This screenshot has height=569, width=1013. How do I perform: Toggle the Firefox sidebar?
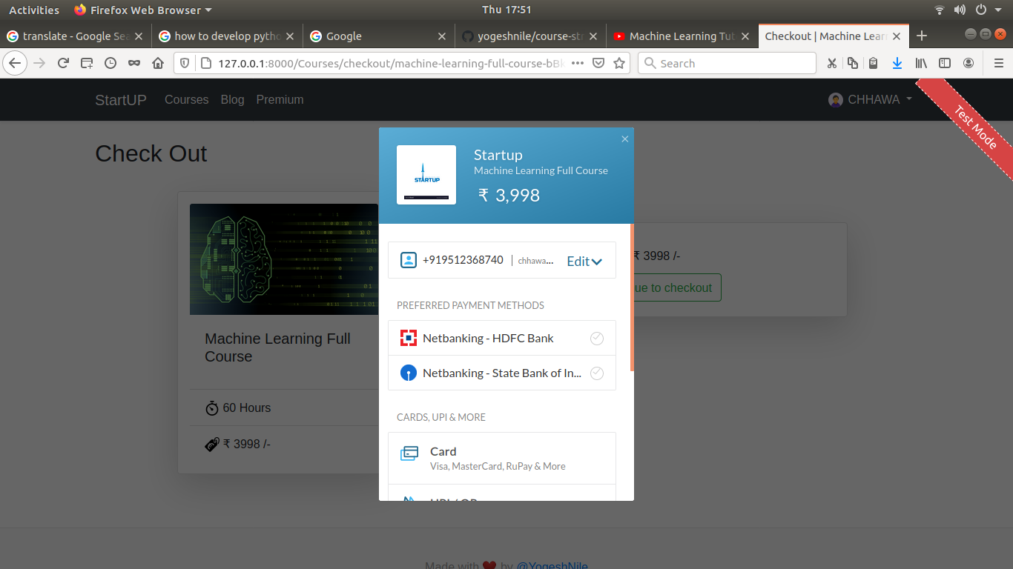coord(945,63)
